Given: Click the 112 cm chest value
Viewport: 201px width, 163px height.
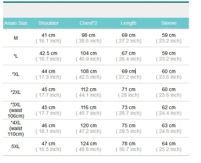Looking at the screenshot, I should [88, 89].
